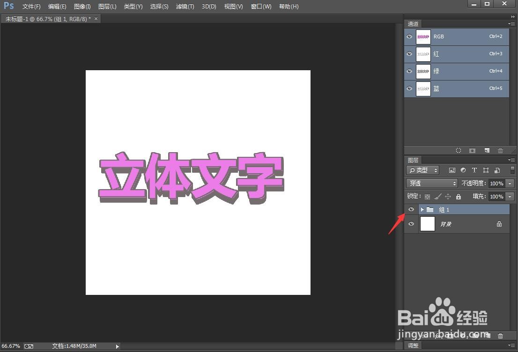Toggle 蓝 channel visibility eye

click(x=409, y=88)
